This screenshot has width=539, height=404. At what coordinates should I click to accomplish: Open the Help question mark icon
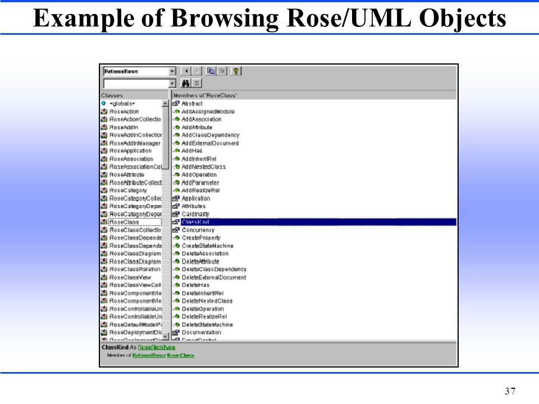(236, 71)
